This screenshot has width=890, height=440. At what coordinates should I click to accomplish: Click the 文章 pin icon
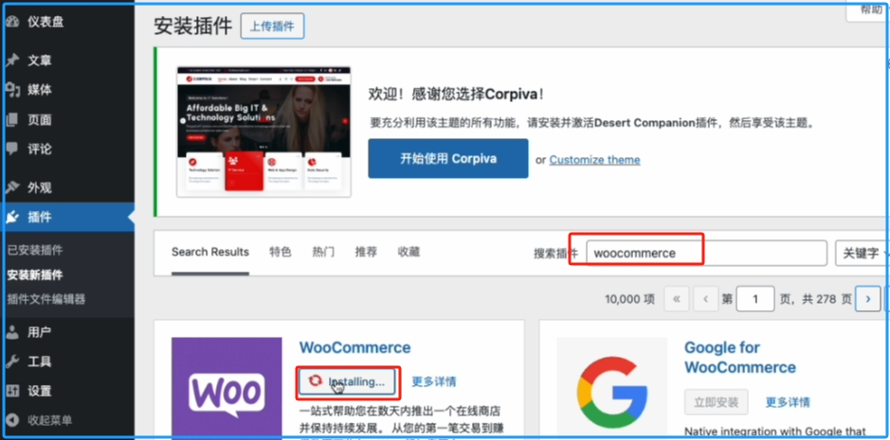[12, 61]
